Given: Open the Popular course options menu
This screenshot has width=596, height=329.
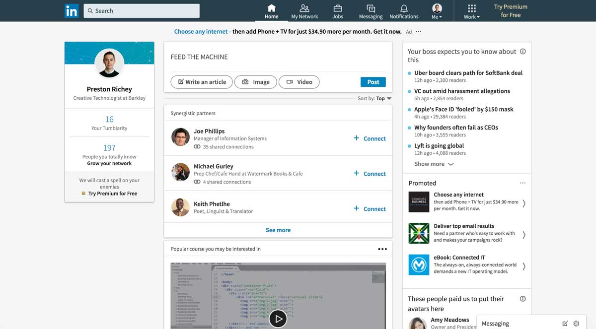Looking at the screenshot, I should click(x=382, y=249).
